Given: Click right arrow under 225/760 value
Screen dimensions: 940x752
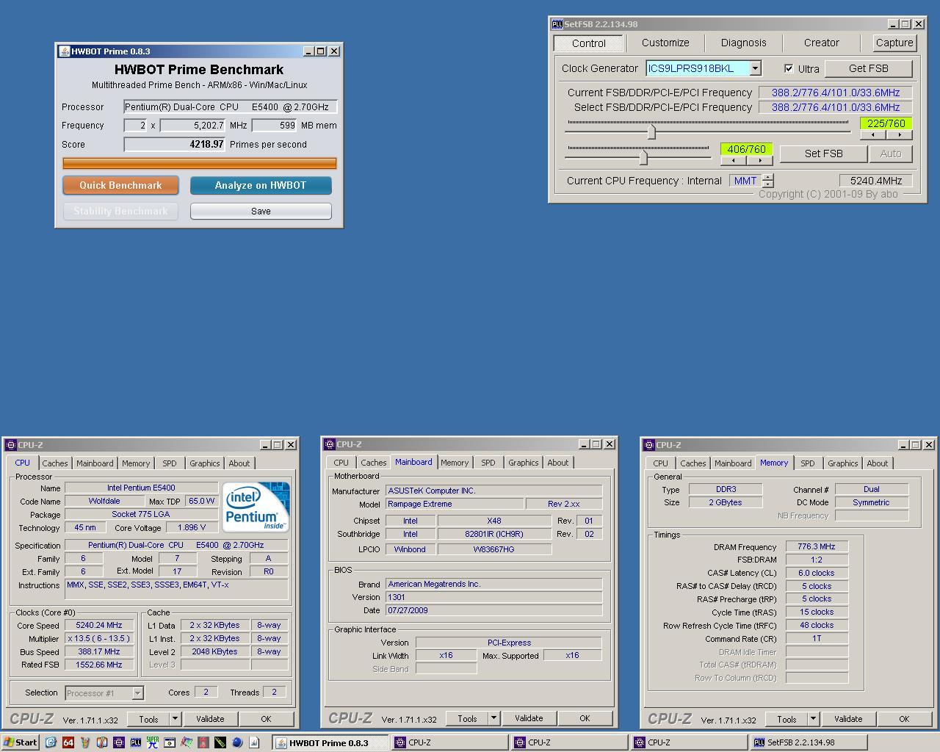Looking at the screenshot, I should click(x=900, y=134).
